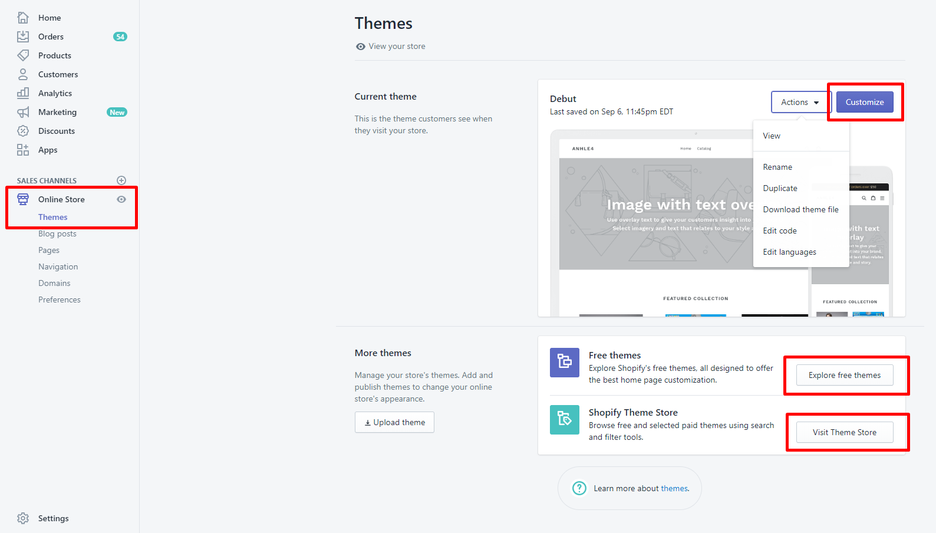Open Discounts section

click(x=57, y=131)
